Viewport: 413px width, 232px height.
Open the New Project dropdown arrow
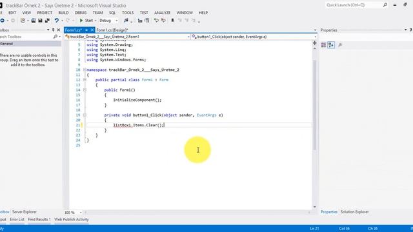point(28,21)
